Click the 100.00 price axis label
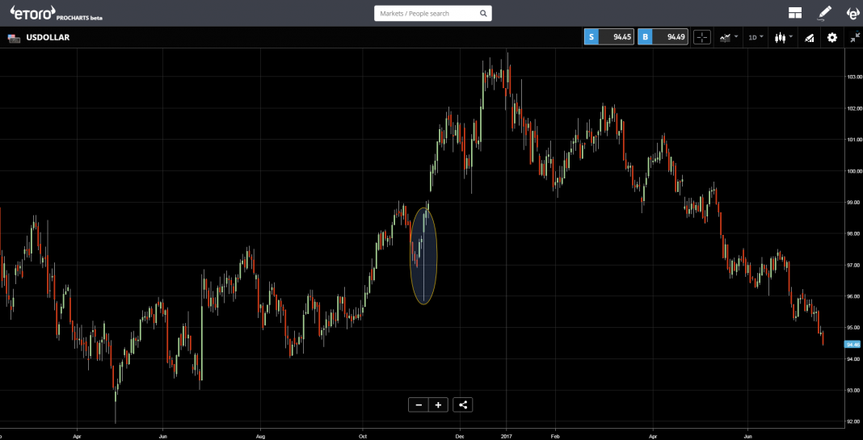Viewport: 863px width, 440px height. pos(853,171)
